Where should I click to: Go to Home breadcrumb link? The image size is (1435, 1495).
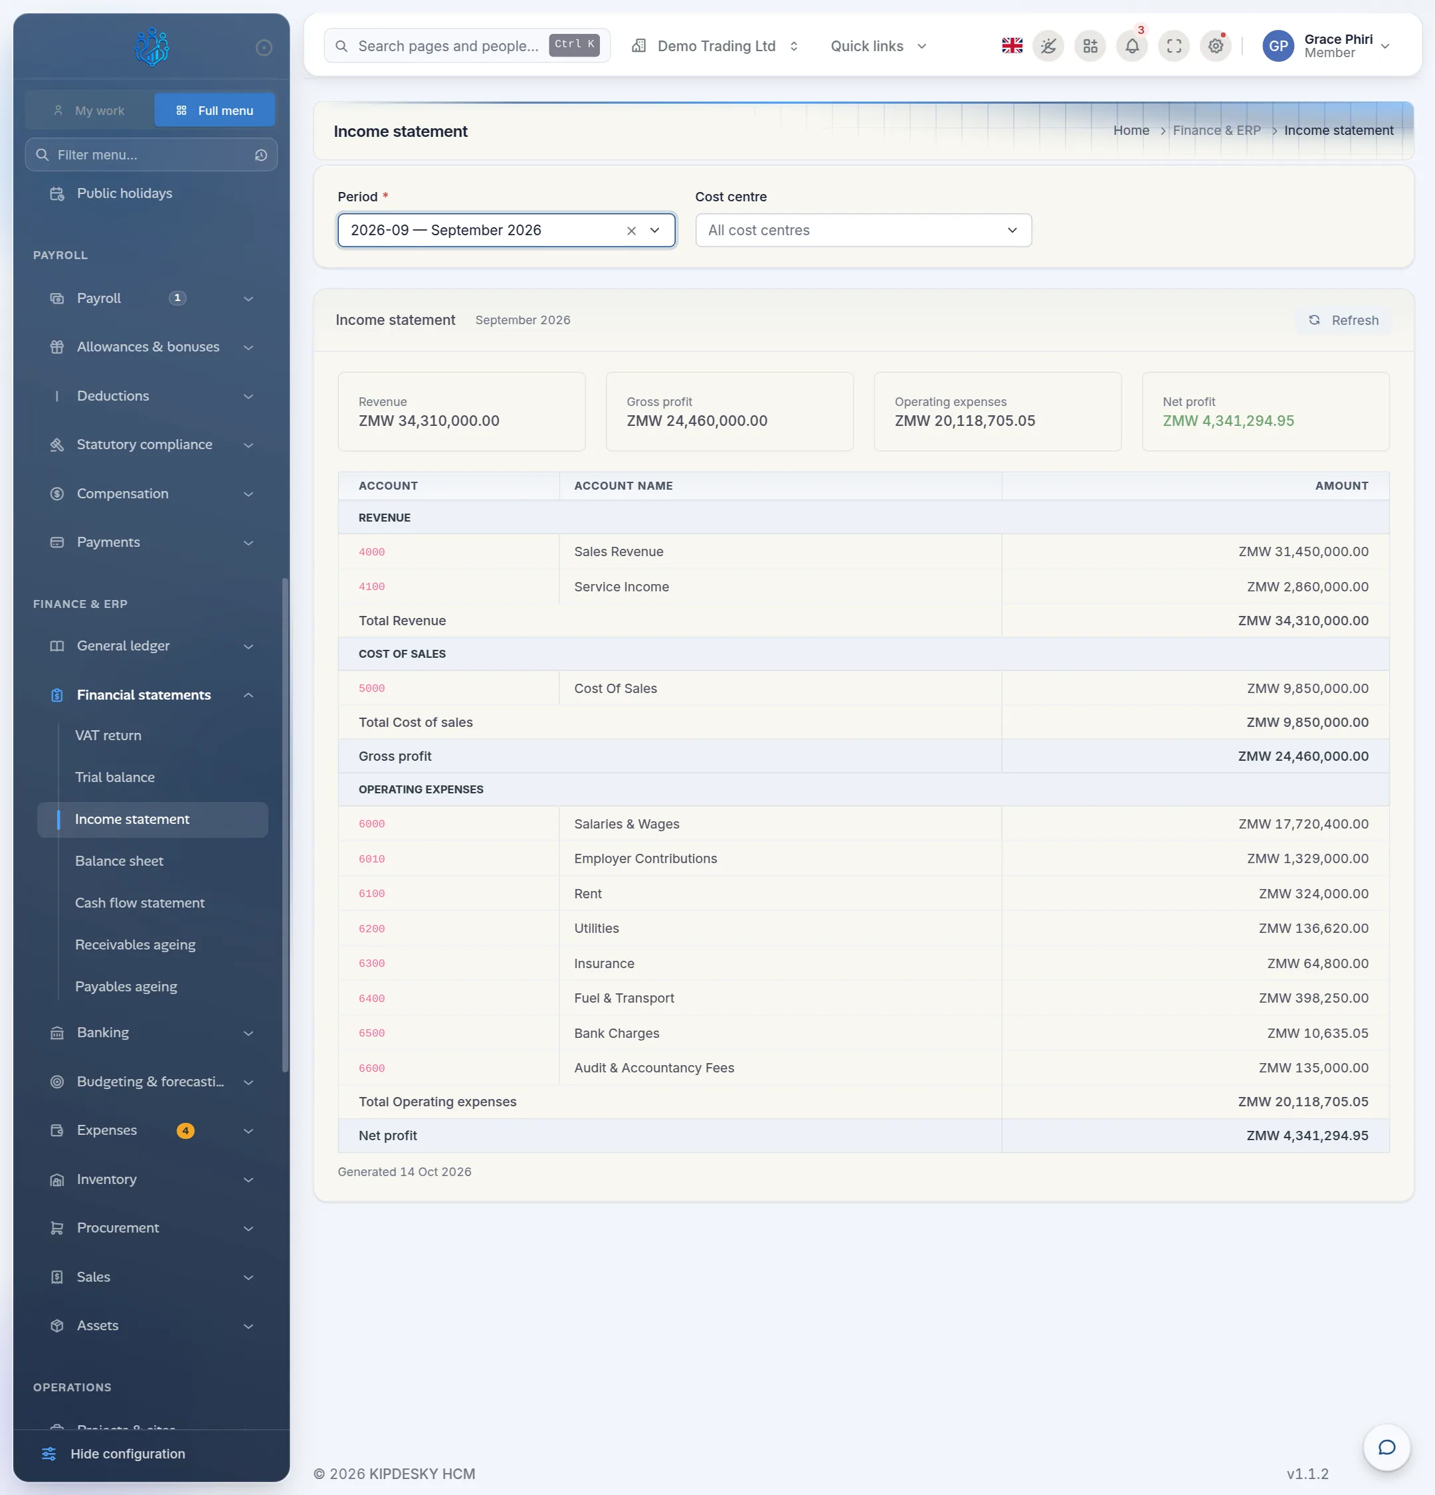click(x=1131, y=130)
